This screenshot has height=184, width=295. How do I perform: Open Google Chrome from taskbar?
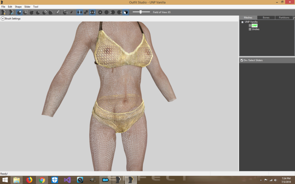point(42,180)
